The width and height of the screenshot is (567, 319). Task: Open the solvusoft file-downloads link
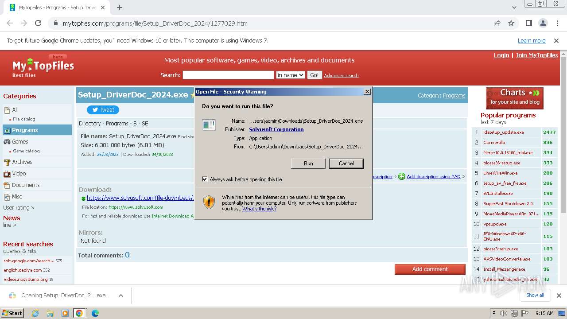[140, 198]
